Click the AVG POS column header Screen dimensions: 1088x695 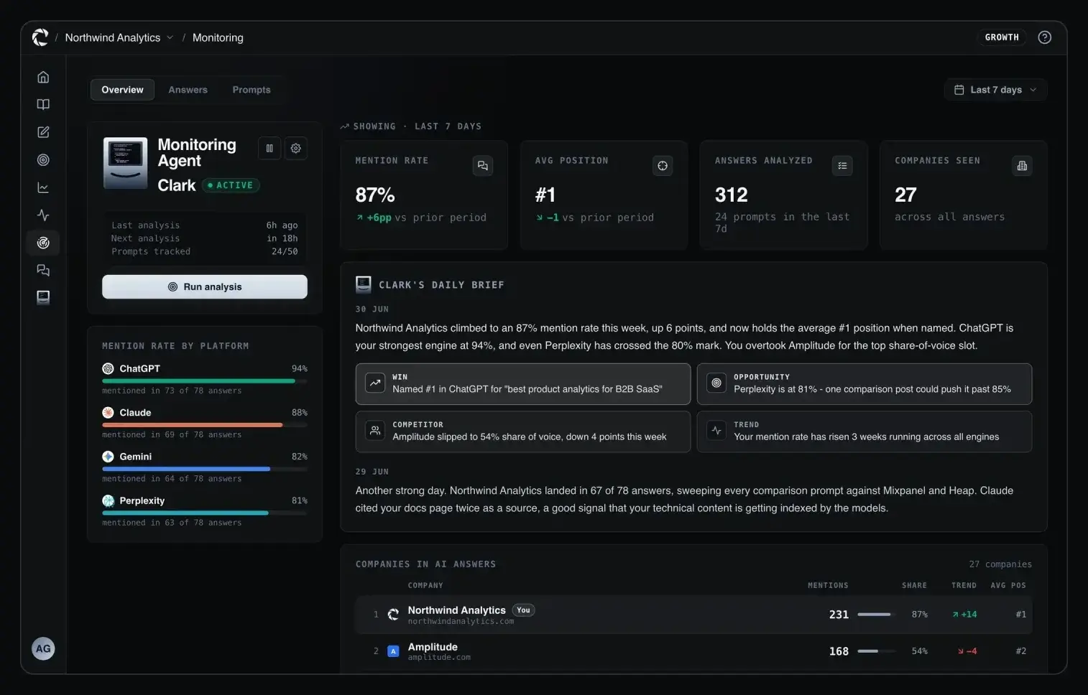click(1008, 585)
